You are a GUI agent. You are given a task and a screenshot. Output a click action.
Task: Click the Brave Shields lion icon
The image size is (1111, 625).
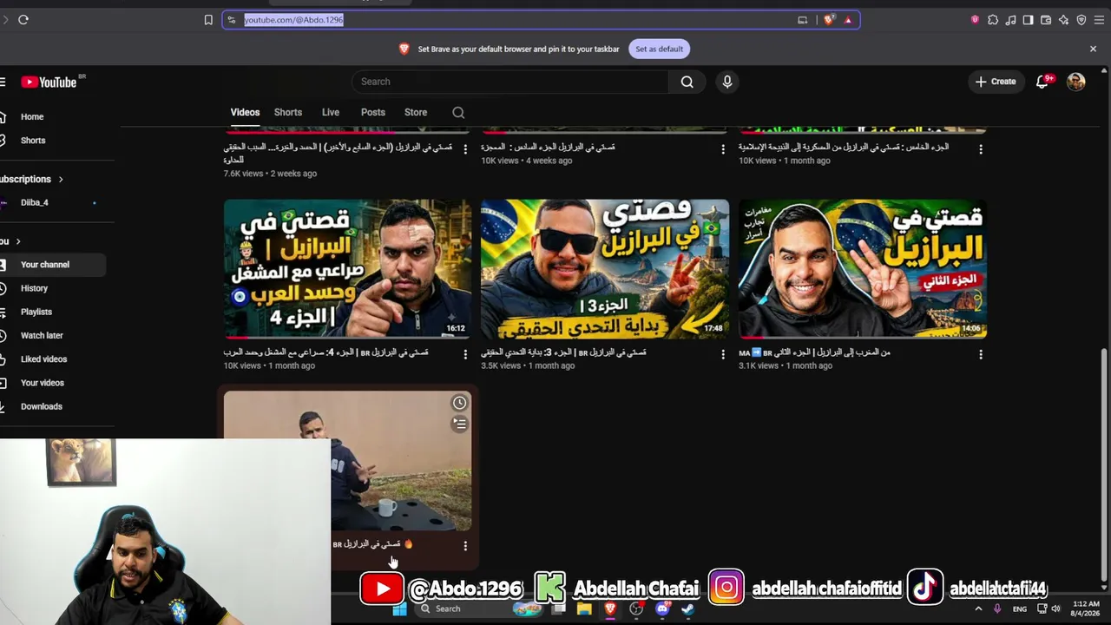[829, 20]
